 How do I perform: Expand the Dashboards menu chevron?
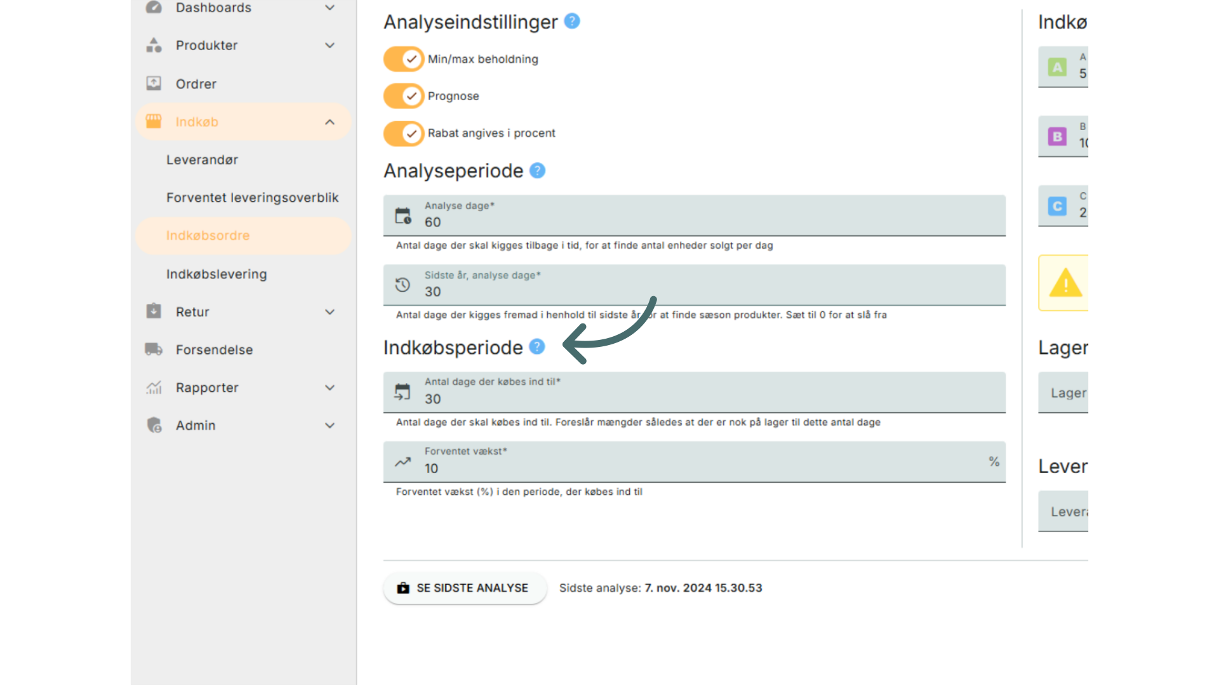click(330, 8)
